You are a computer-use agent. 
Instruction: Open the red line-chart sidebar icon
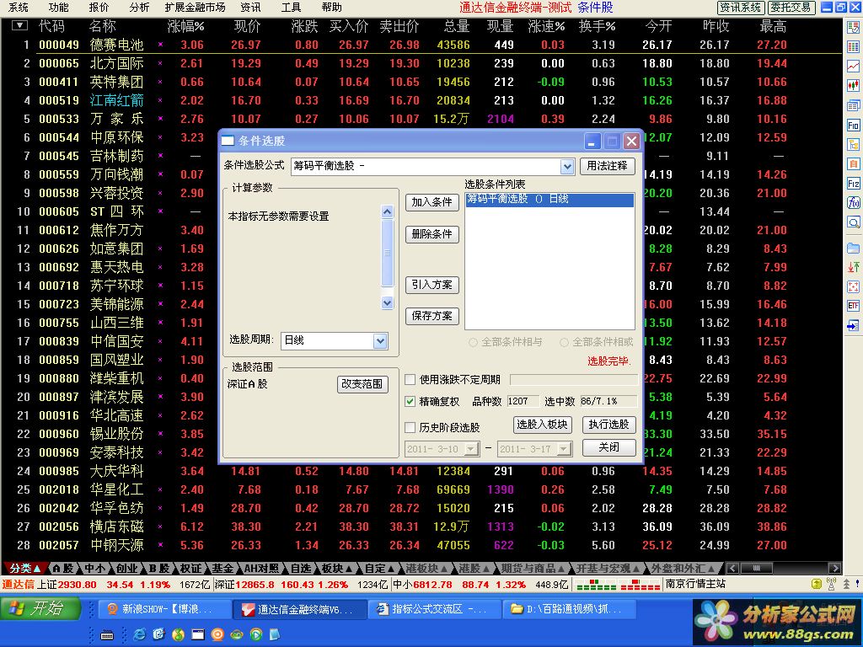(x=853, y=67)
